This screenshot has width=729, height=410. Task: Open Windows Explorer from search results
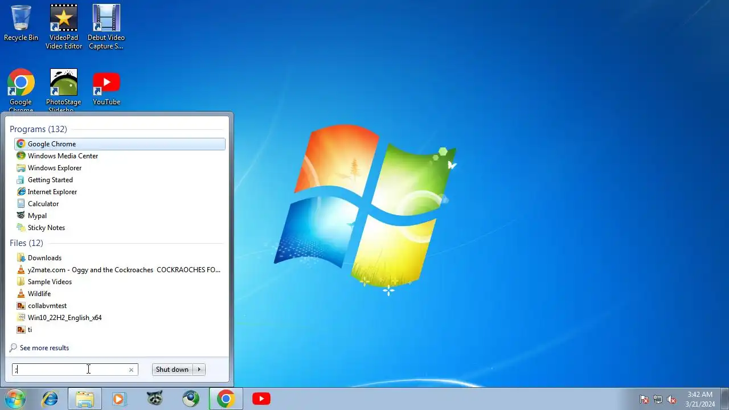(x=120, y=168)
